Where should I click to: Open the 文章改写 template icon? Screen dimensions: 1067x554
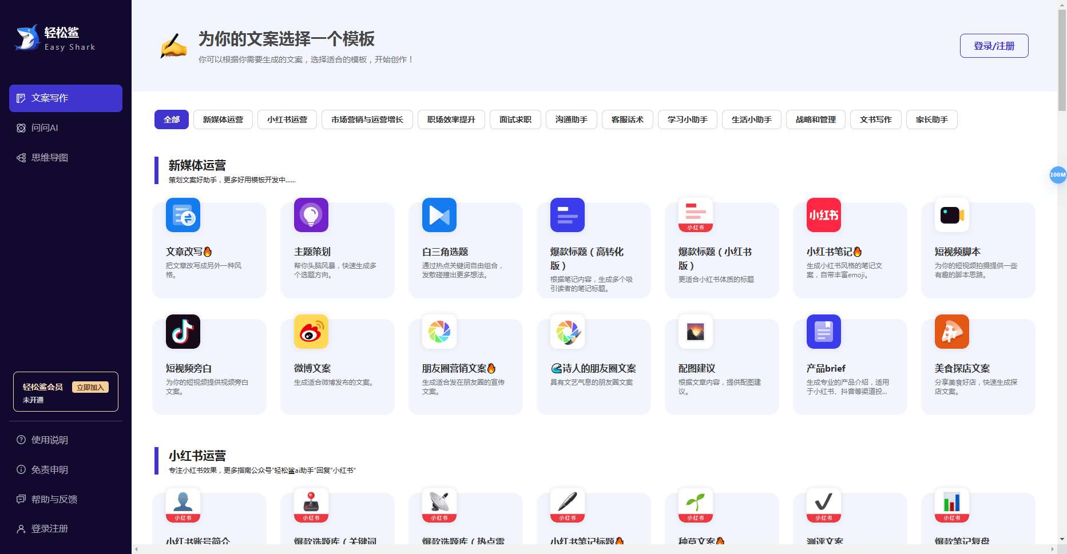tap(183, 215)
